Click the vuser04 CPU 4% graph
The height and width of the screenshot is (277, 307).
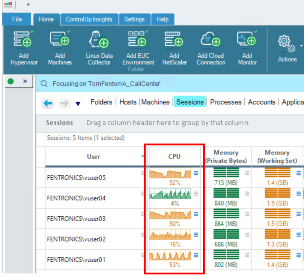click(170, 194)
